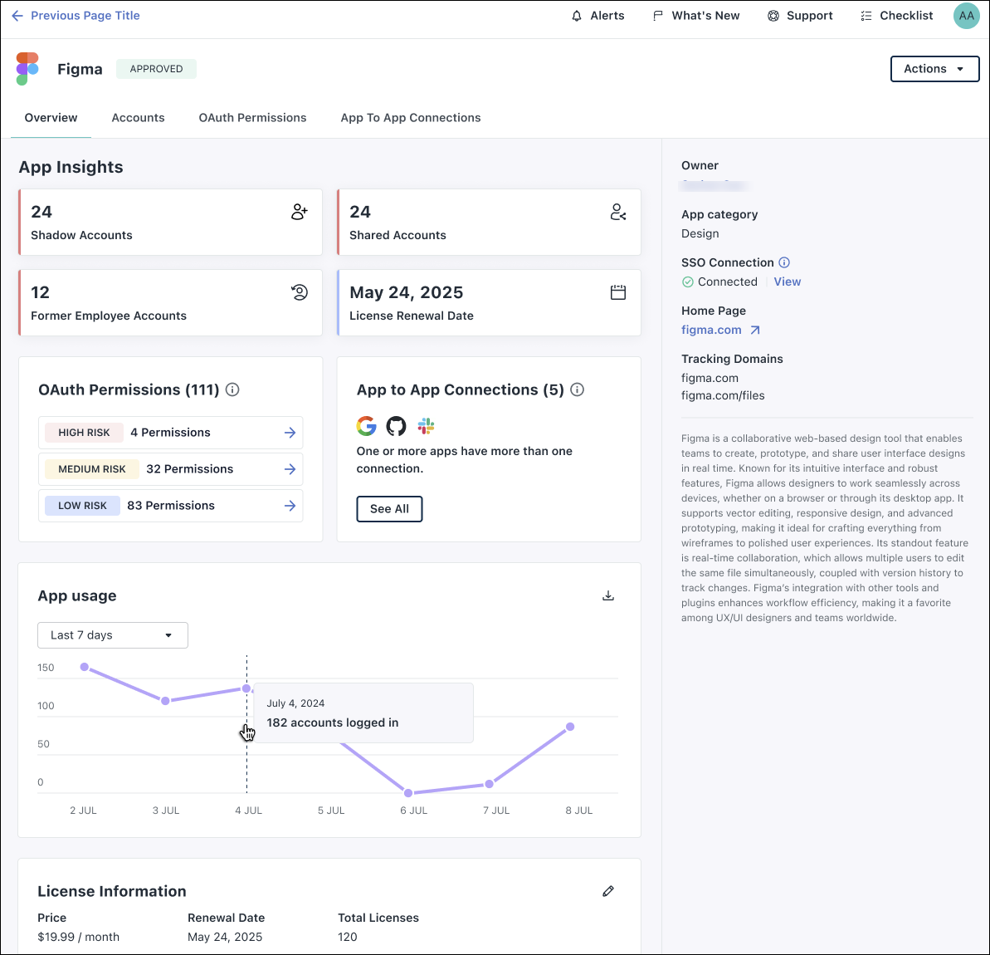Click the back arrow icon
990x955 pixels.
pyautogui.click(x=17, y=16)
